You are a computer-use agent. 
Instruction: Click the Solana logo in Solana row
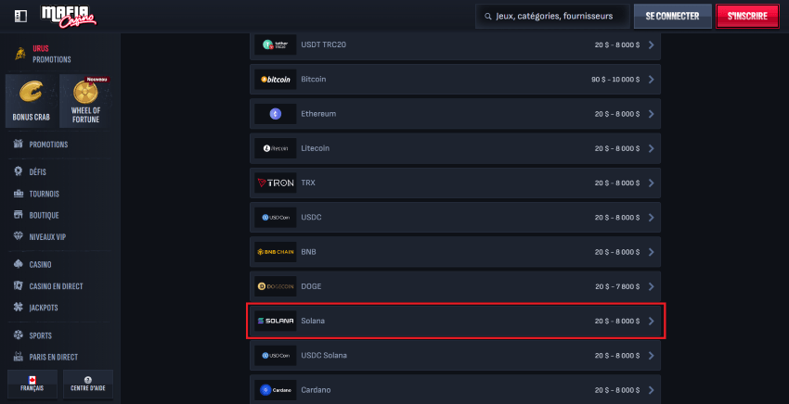pyautogui.click(x=276, y=321)
